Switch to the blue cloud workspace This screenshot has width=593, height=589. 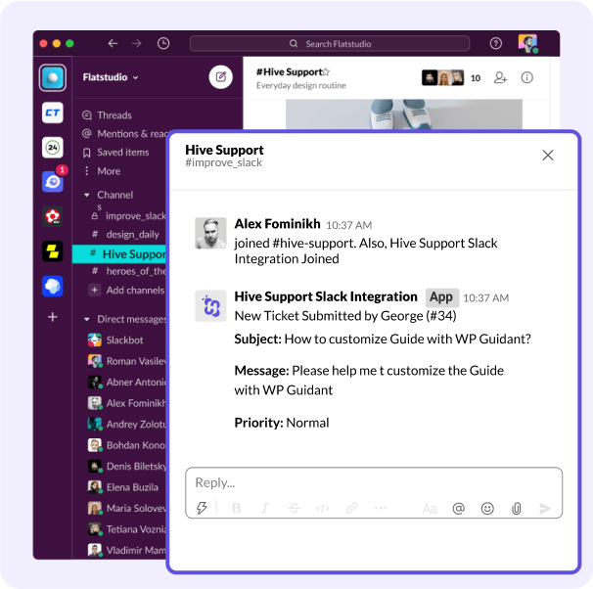click(53, 286)
